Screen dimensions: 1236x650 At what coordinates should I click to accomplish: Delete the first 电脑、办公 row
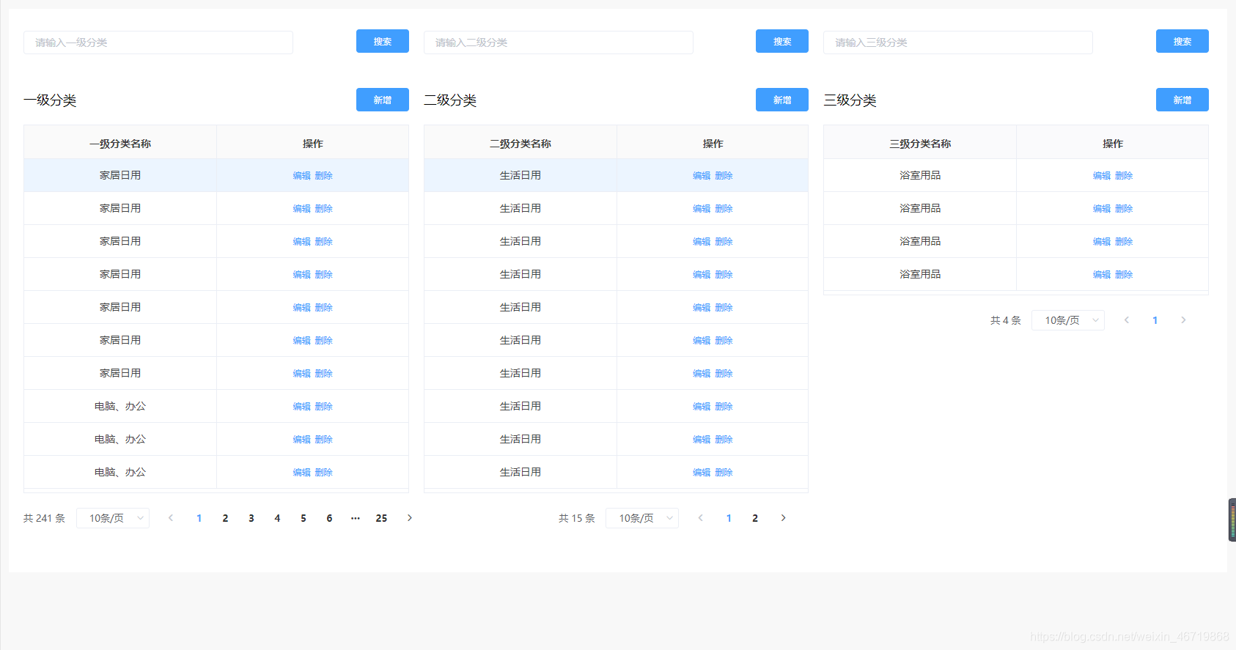pos(324,407)
